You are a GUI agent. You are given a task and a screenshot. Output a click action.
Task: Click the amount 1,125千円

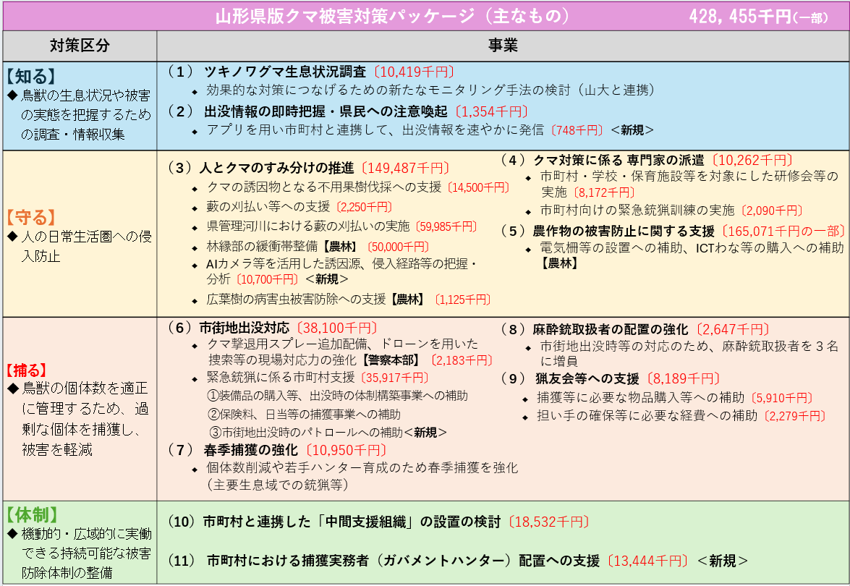point(463,300)
